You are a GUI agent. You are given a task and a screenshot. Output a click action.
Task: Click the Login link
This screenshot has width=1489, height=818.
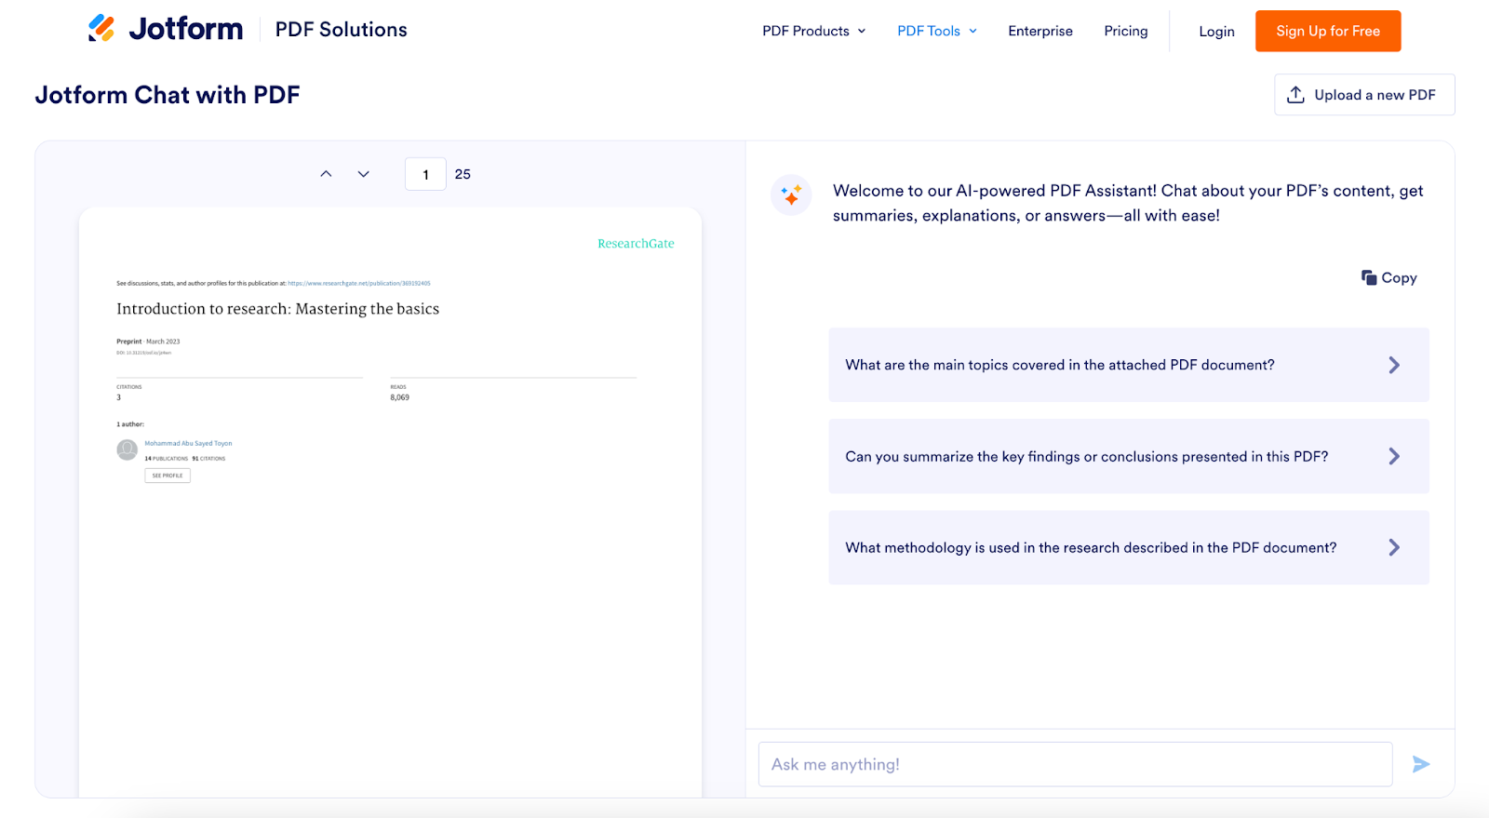coord(1216,32)
